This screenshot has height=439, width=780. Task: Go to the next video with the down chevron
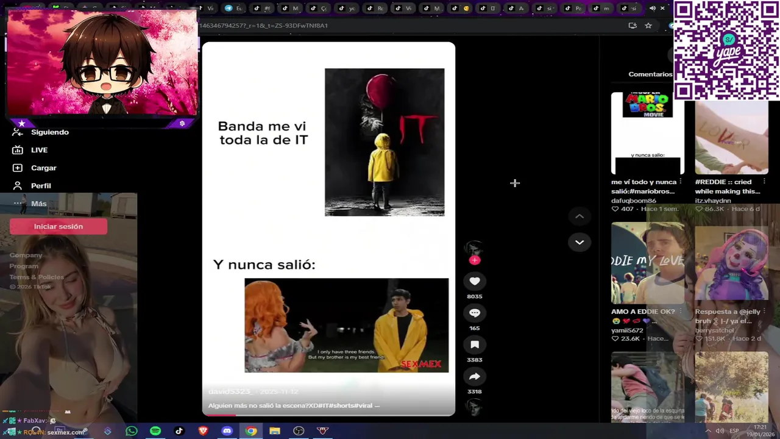(580, 242)
